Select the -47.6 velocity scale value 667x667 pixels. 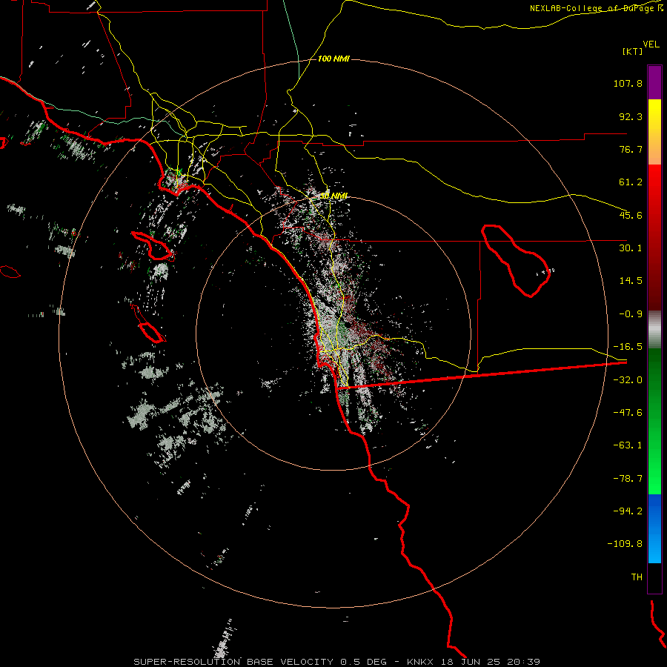click(x=628, y=413)
